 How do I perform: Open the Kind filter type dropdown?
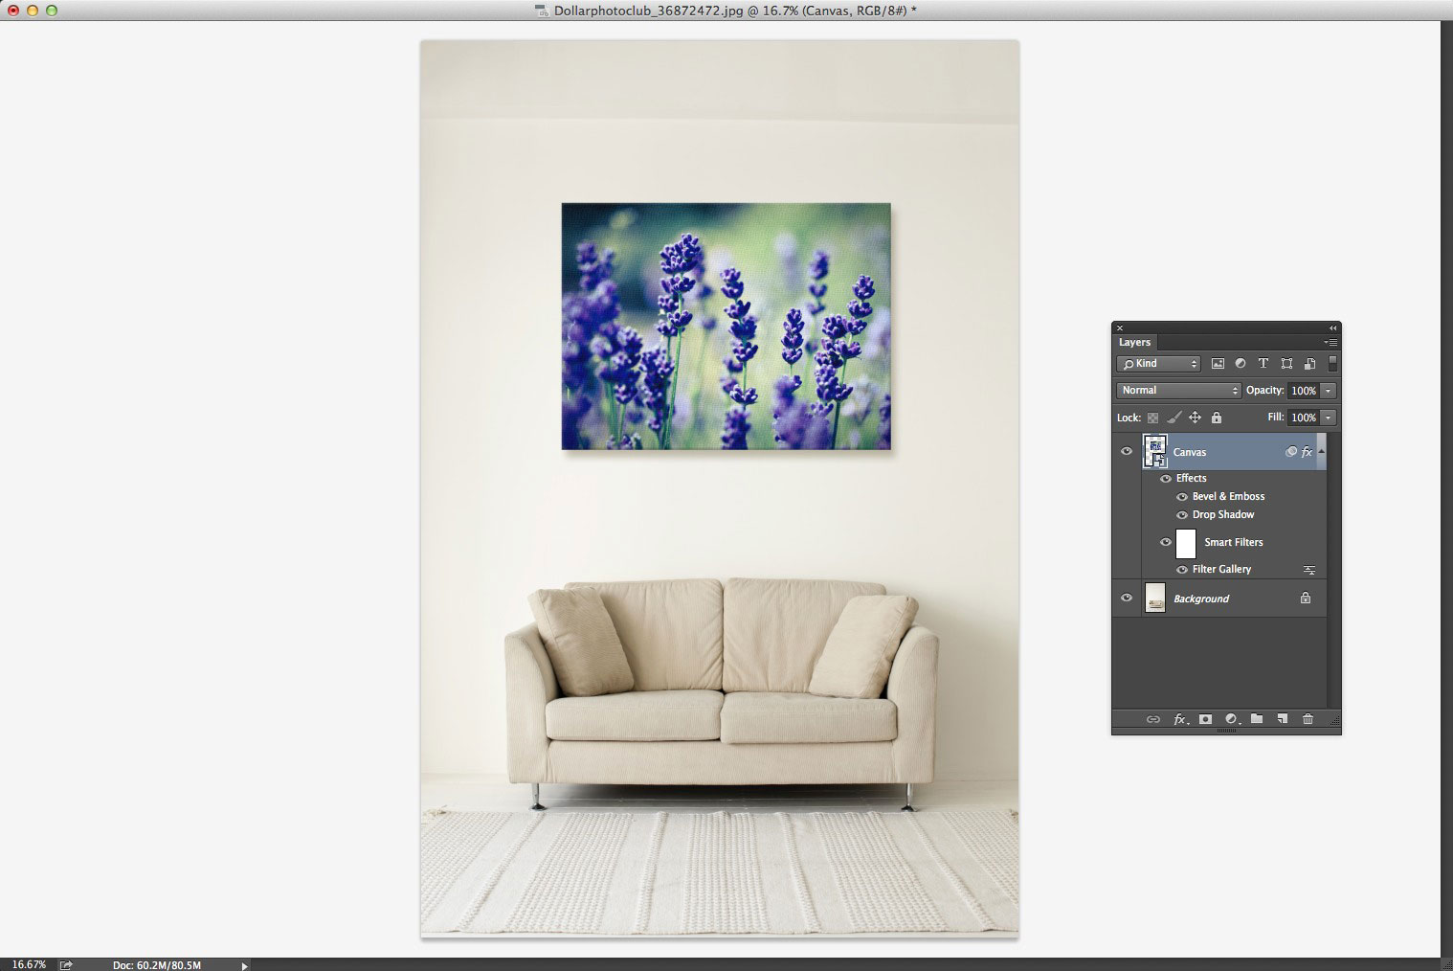point(1158,364)
